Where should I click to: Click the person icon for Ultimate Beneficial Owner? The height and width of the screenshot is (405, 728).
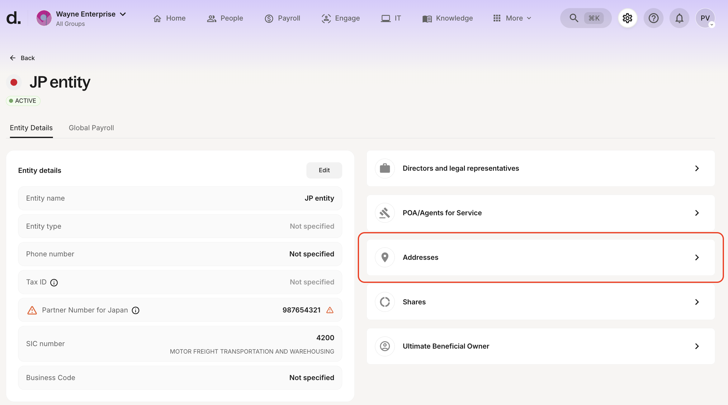385,346
